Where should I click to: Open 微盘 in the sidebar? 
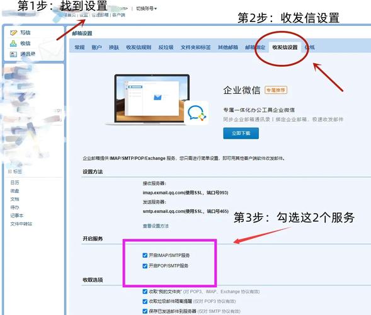pyautogui.click(x=14, y=191)
